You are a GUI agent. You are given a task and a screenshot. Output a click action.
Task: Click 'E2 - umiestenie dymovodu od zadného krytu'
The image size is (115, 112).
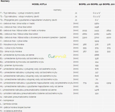[22, 62]
